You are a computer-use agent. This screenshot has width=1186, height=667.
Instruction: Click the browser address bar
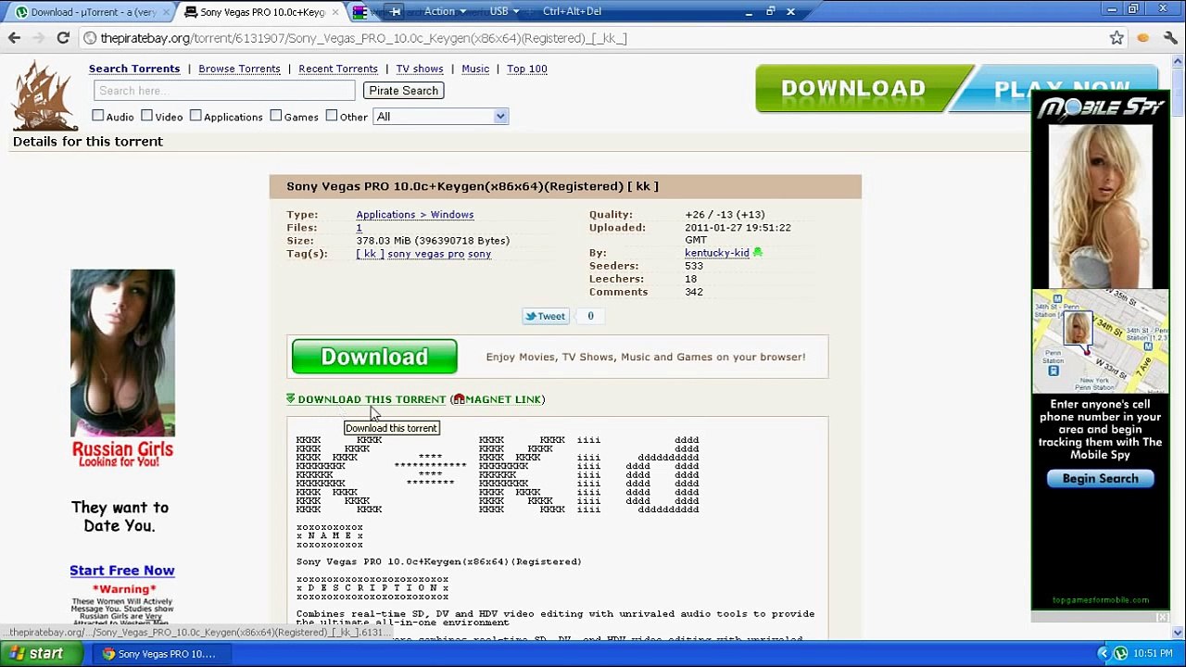coord(593,38)
